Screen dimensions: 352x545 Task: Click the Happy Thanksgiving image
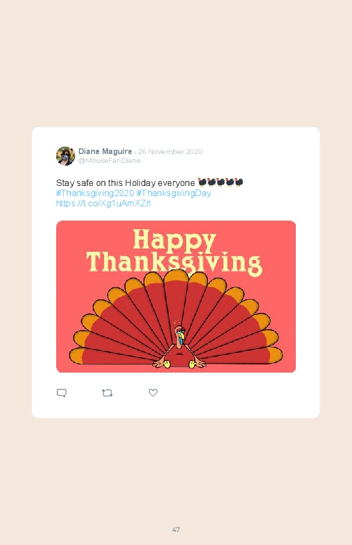[176, 297]
